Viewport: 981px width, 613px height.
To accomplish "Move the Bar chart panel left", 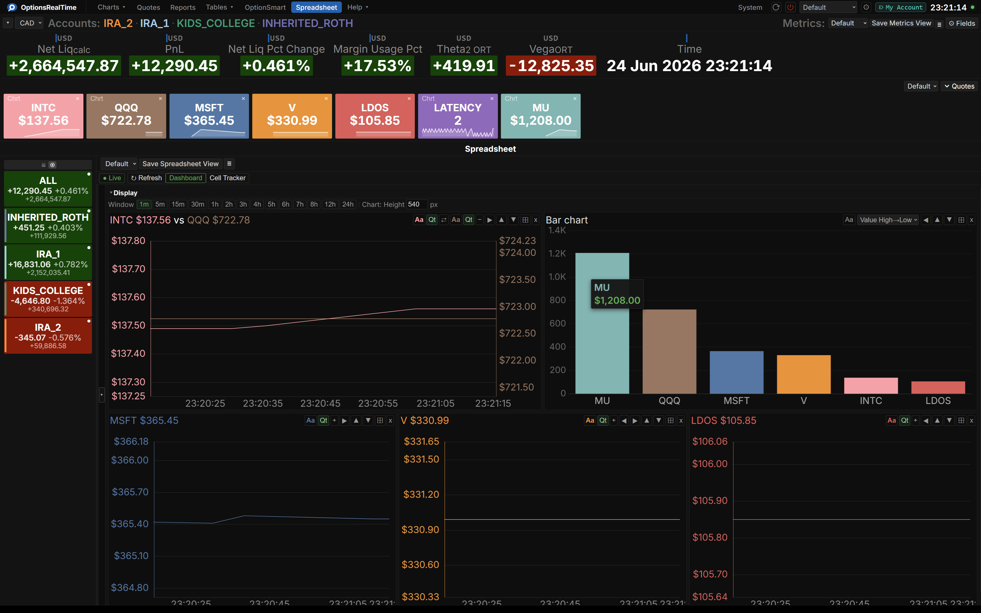I will 926,220.
